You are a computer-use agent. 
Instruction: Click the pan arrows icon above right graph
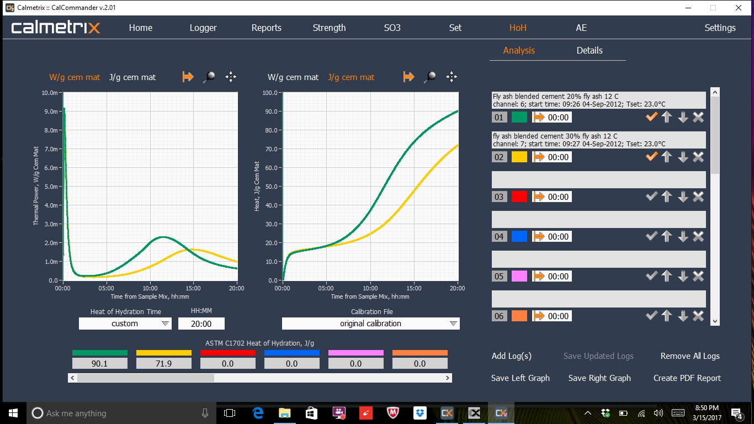pyautogui.click(x=452, y=77)
